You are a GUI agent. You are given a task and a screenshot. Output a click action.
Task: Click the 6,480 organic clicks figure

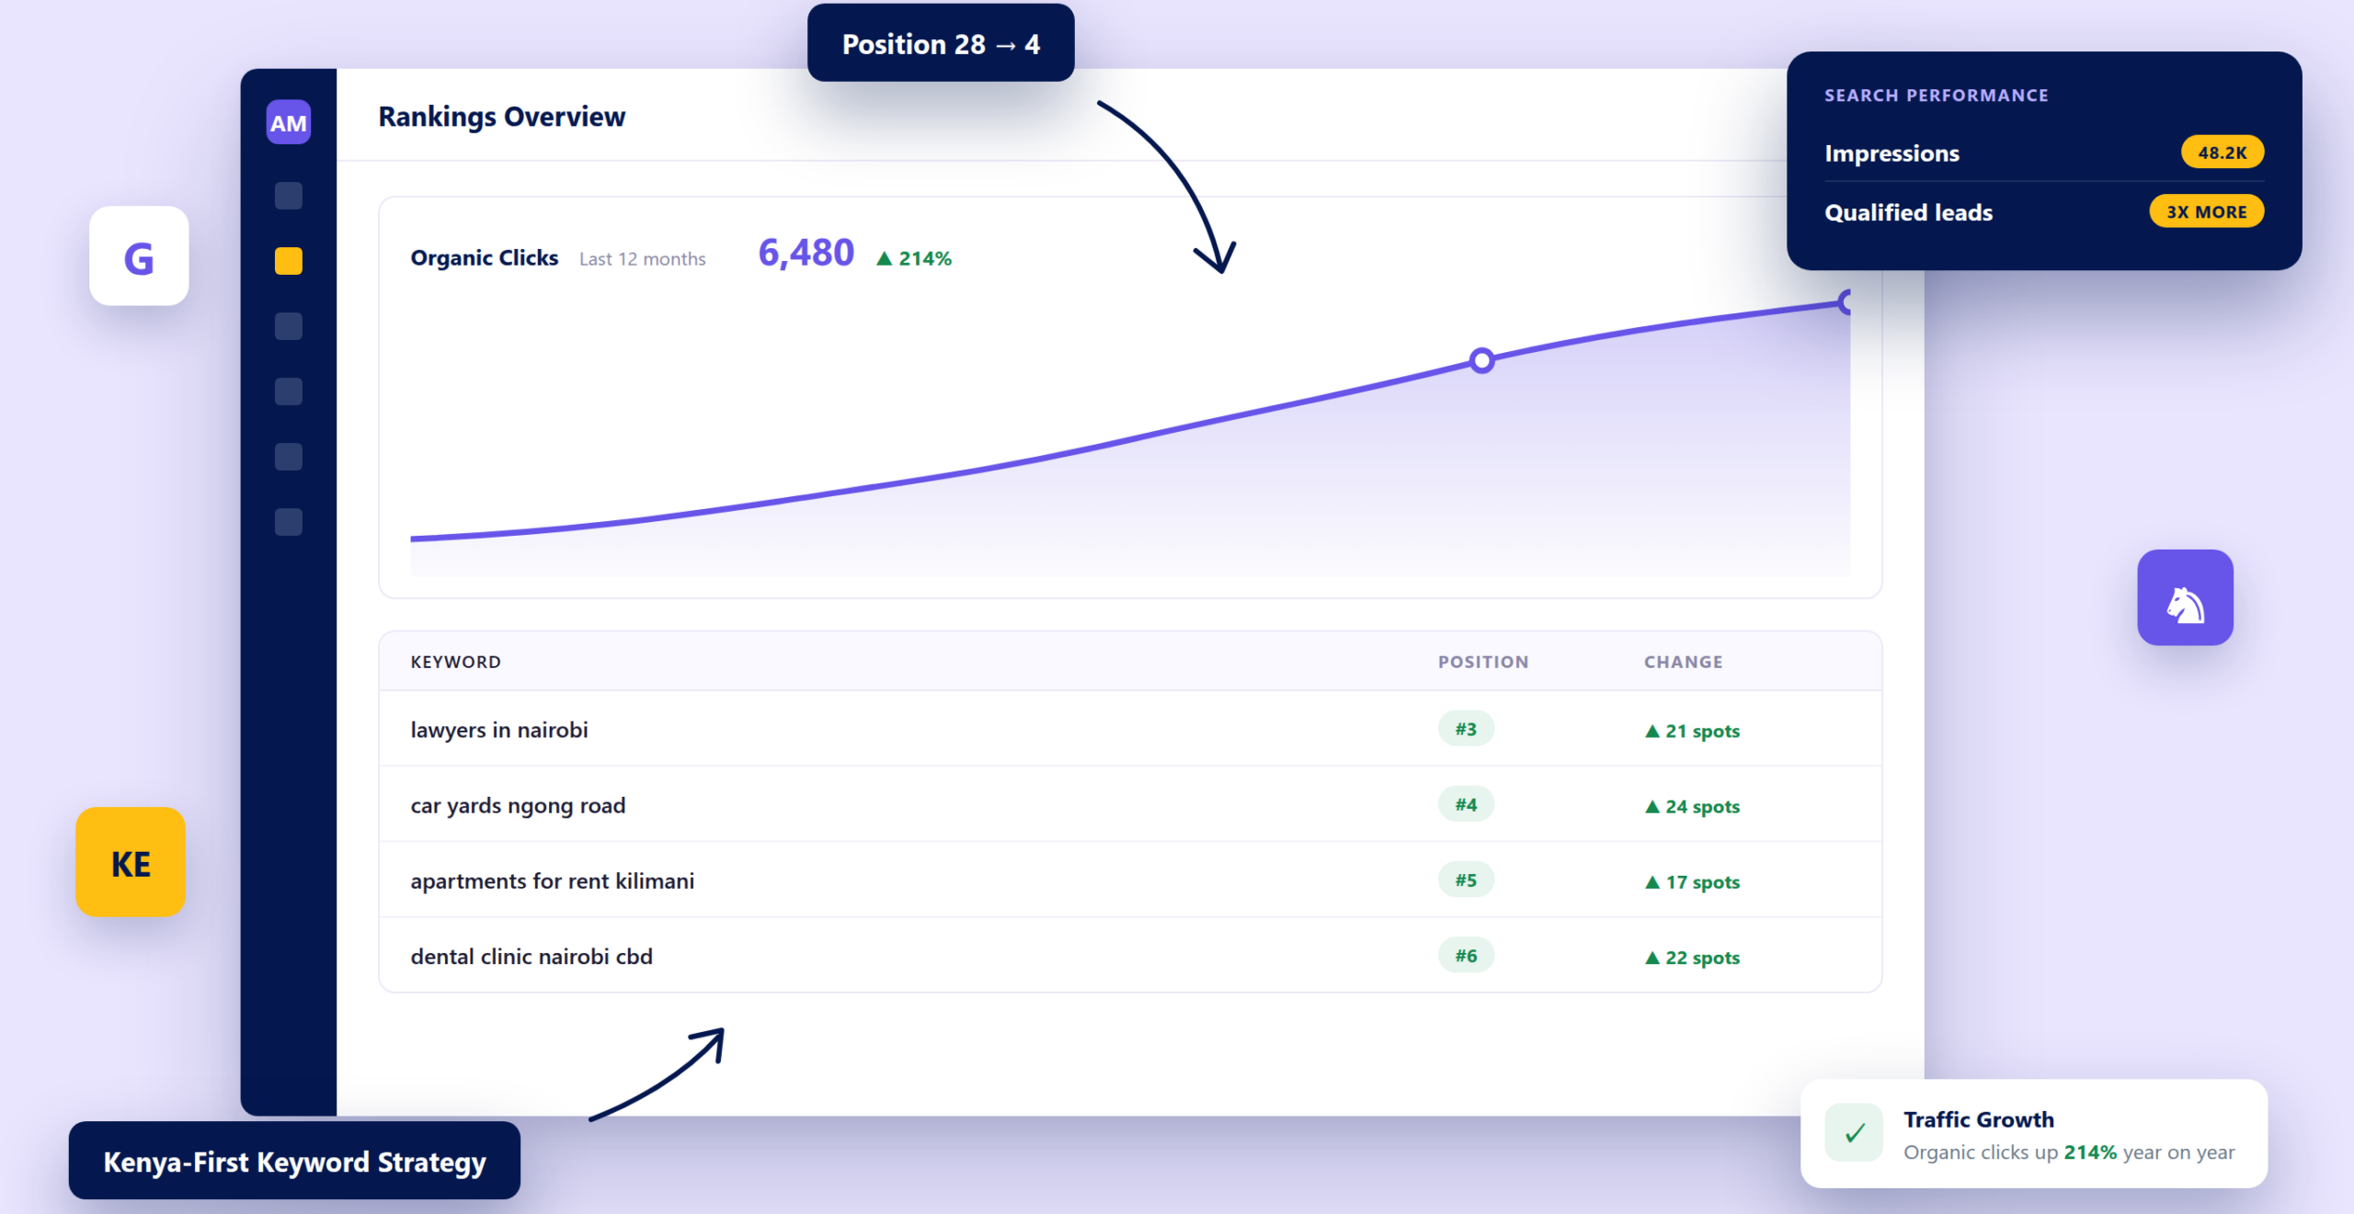click(806, 253)
